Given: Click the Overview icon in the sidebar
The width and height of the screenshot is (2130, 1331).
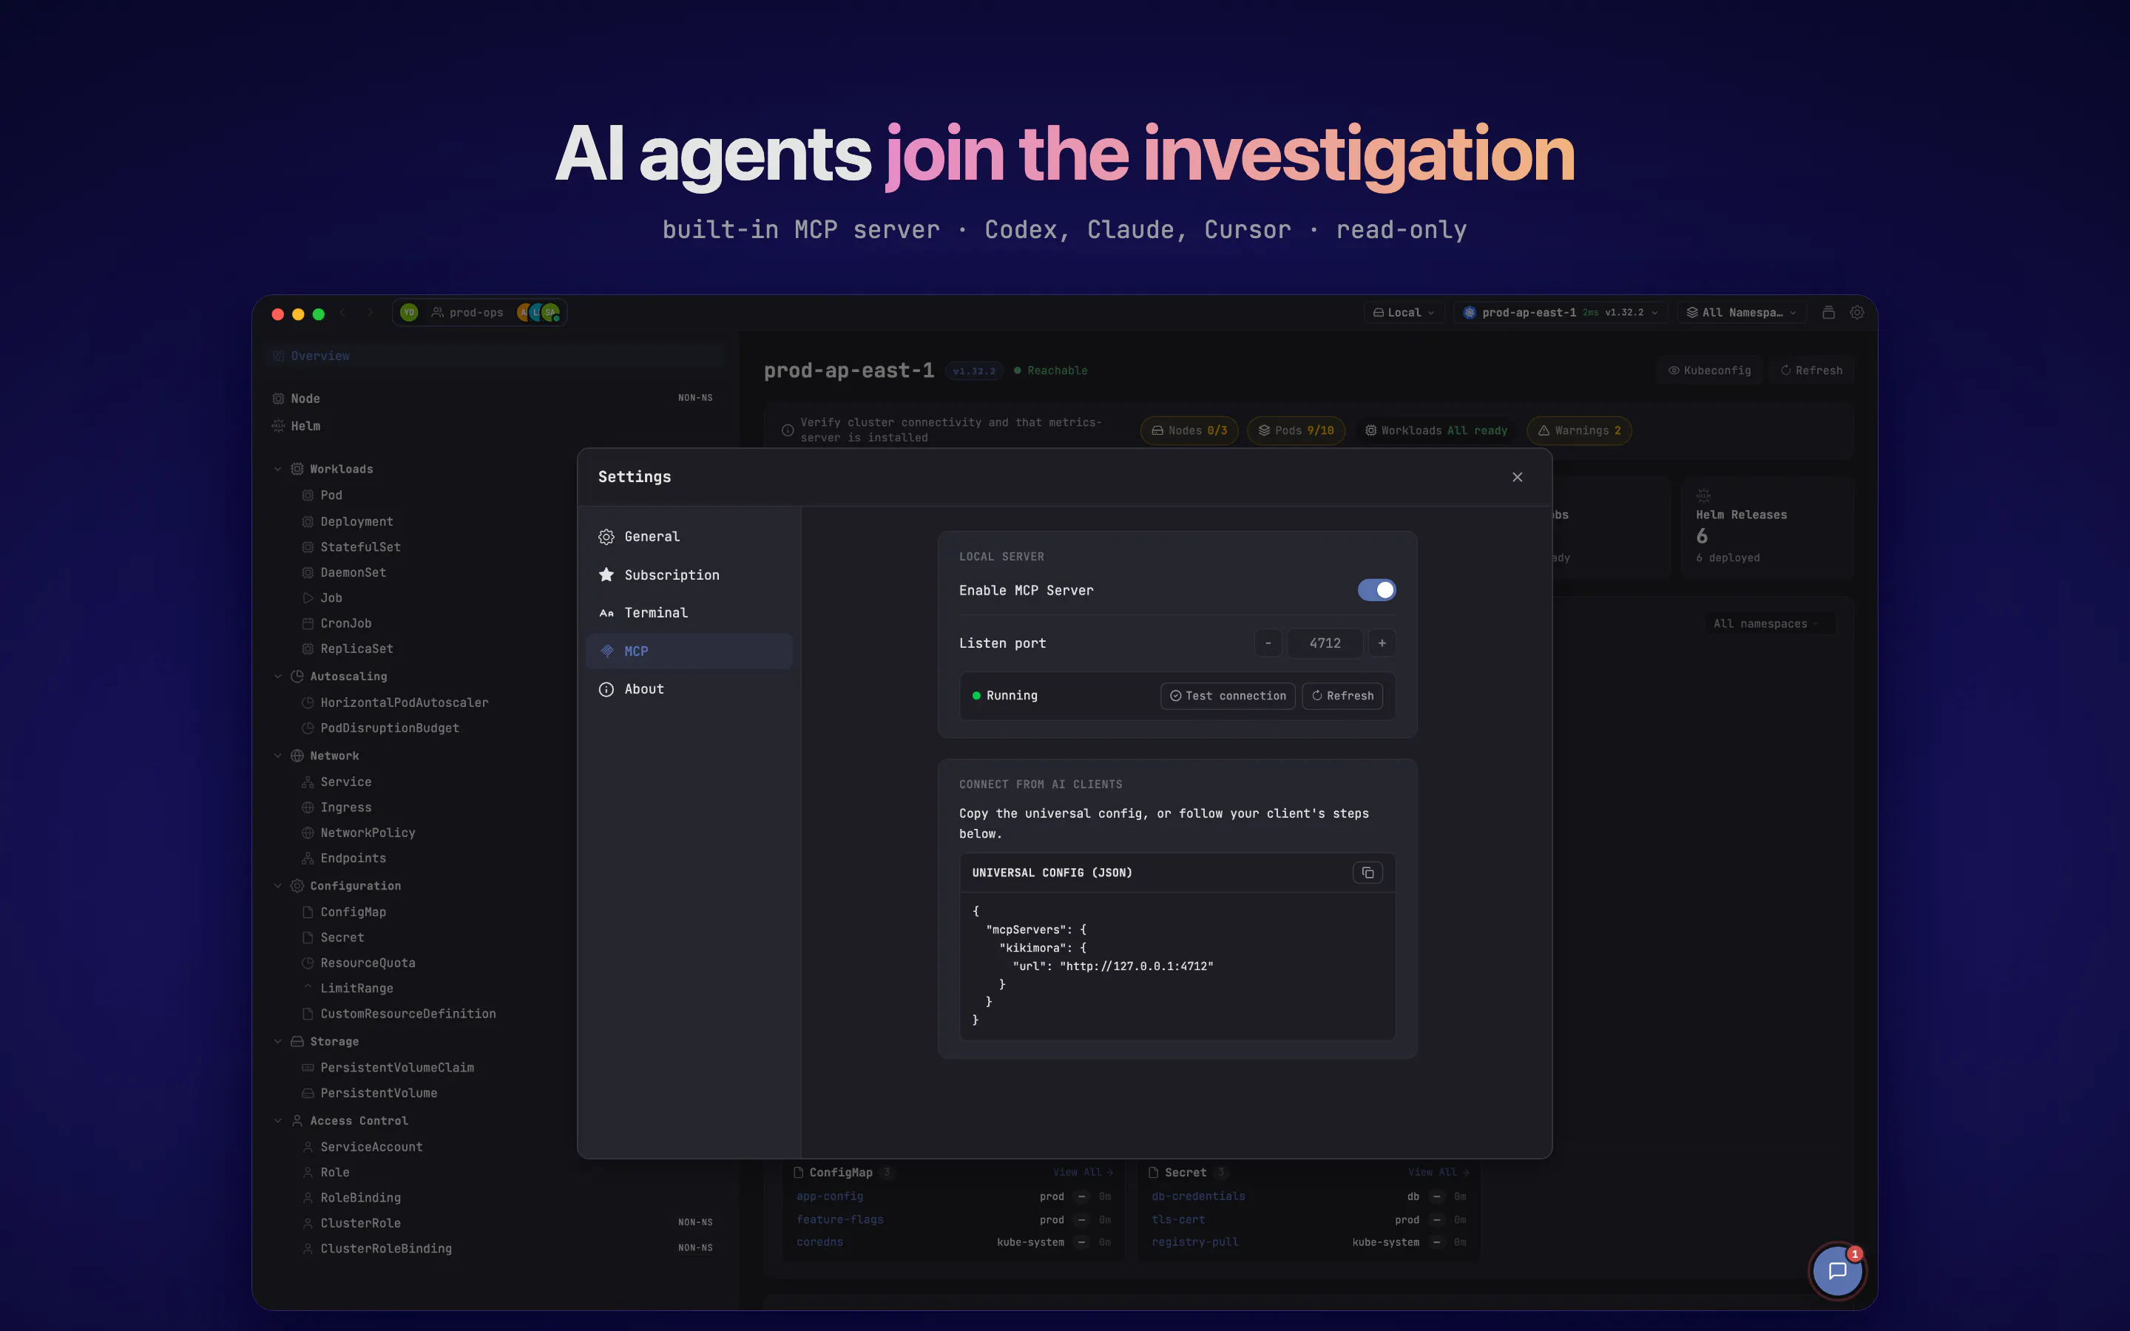Looking at the screenshot, I should (x=278, y=356).
